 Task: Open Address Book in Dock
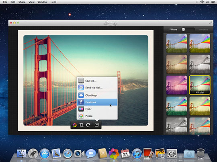tap(102, 153)
